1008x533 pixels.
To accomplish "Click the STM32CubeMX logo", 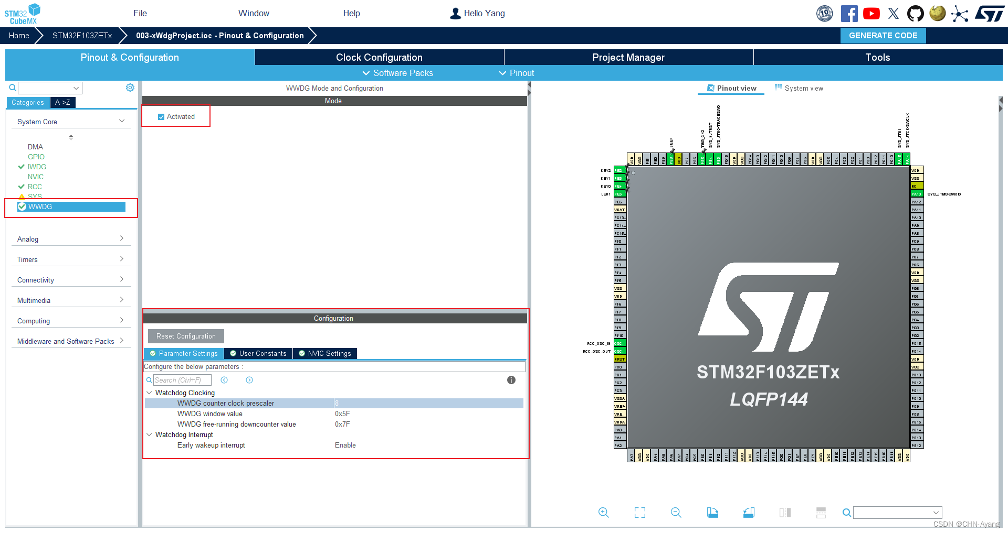I will (23, 14).
